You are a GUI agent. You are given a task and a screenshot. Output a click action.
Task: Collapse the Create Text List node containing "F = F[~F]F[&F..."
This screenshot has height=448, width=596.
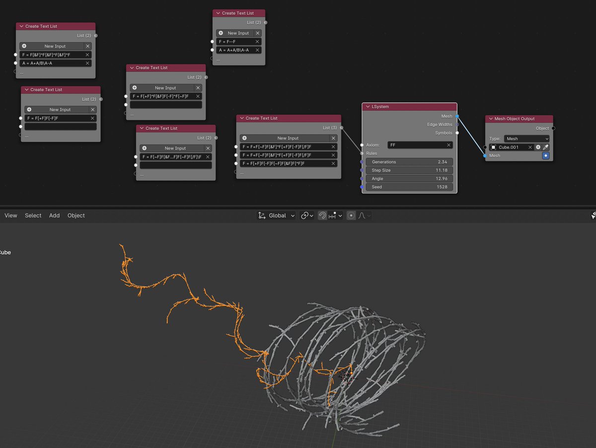pyautogui.click(x=141, y=128)
